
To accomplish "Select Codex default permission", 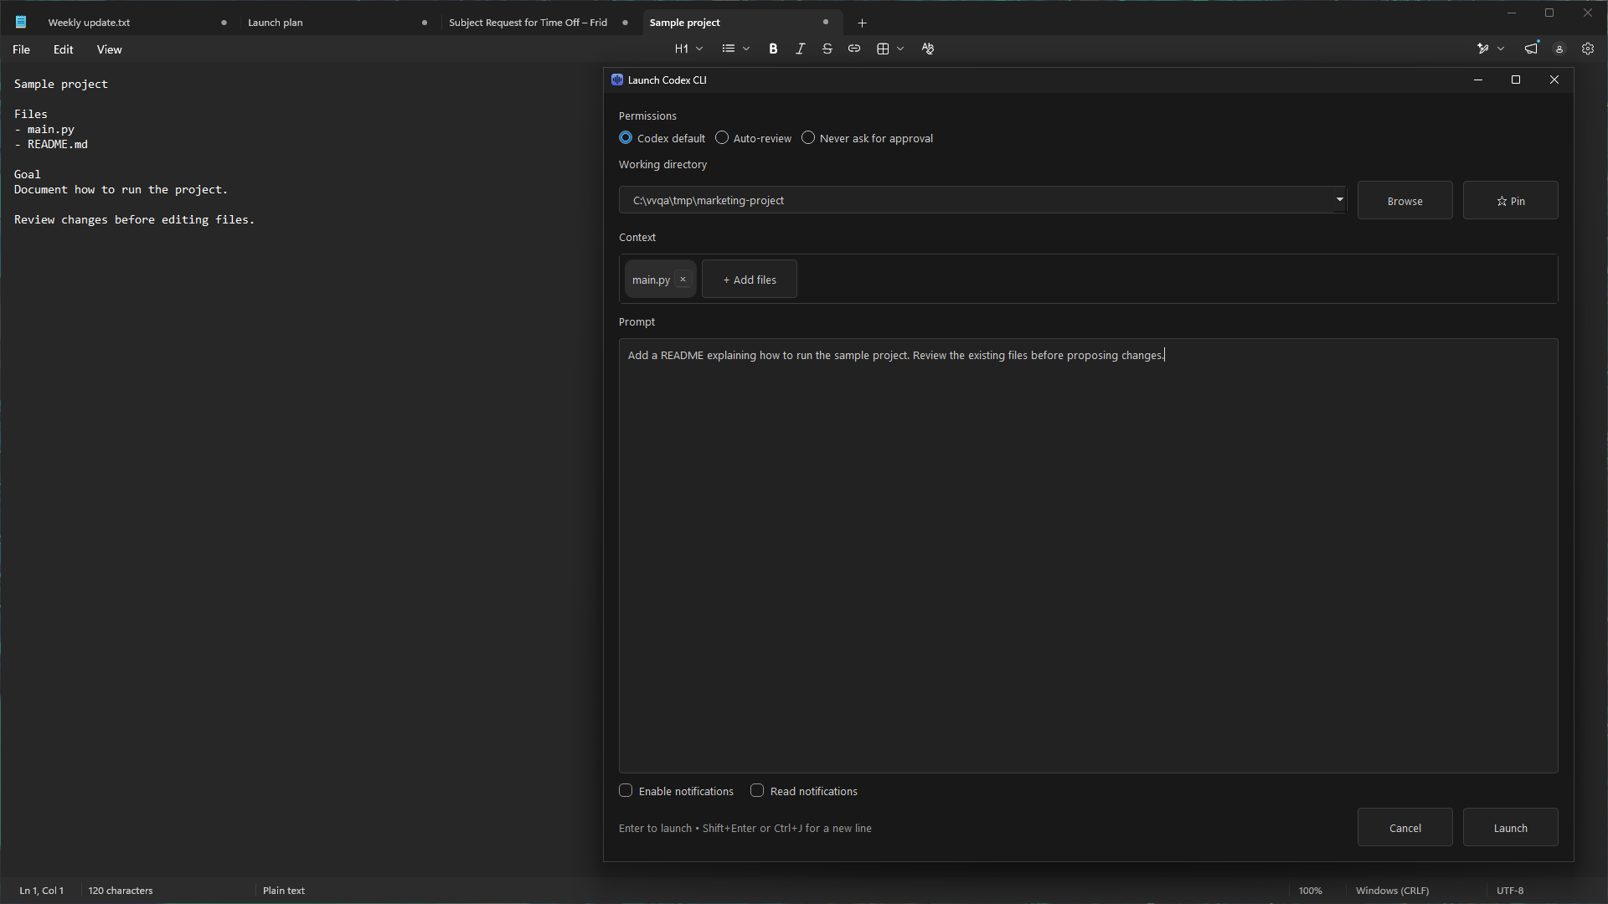I will (662, 138).
